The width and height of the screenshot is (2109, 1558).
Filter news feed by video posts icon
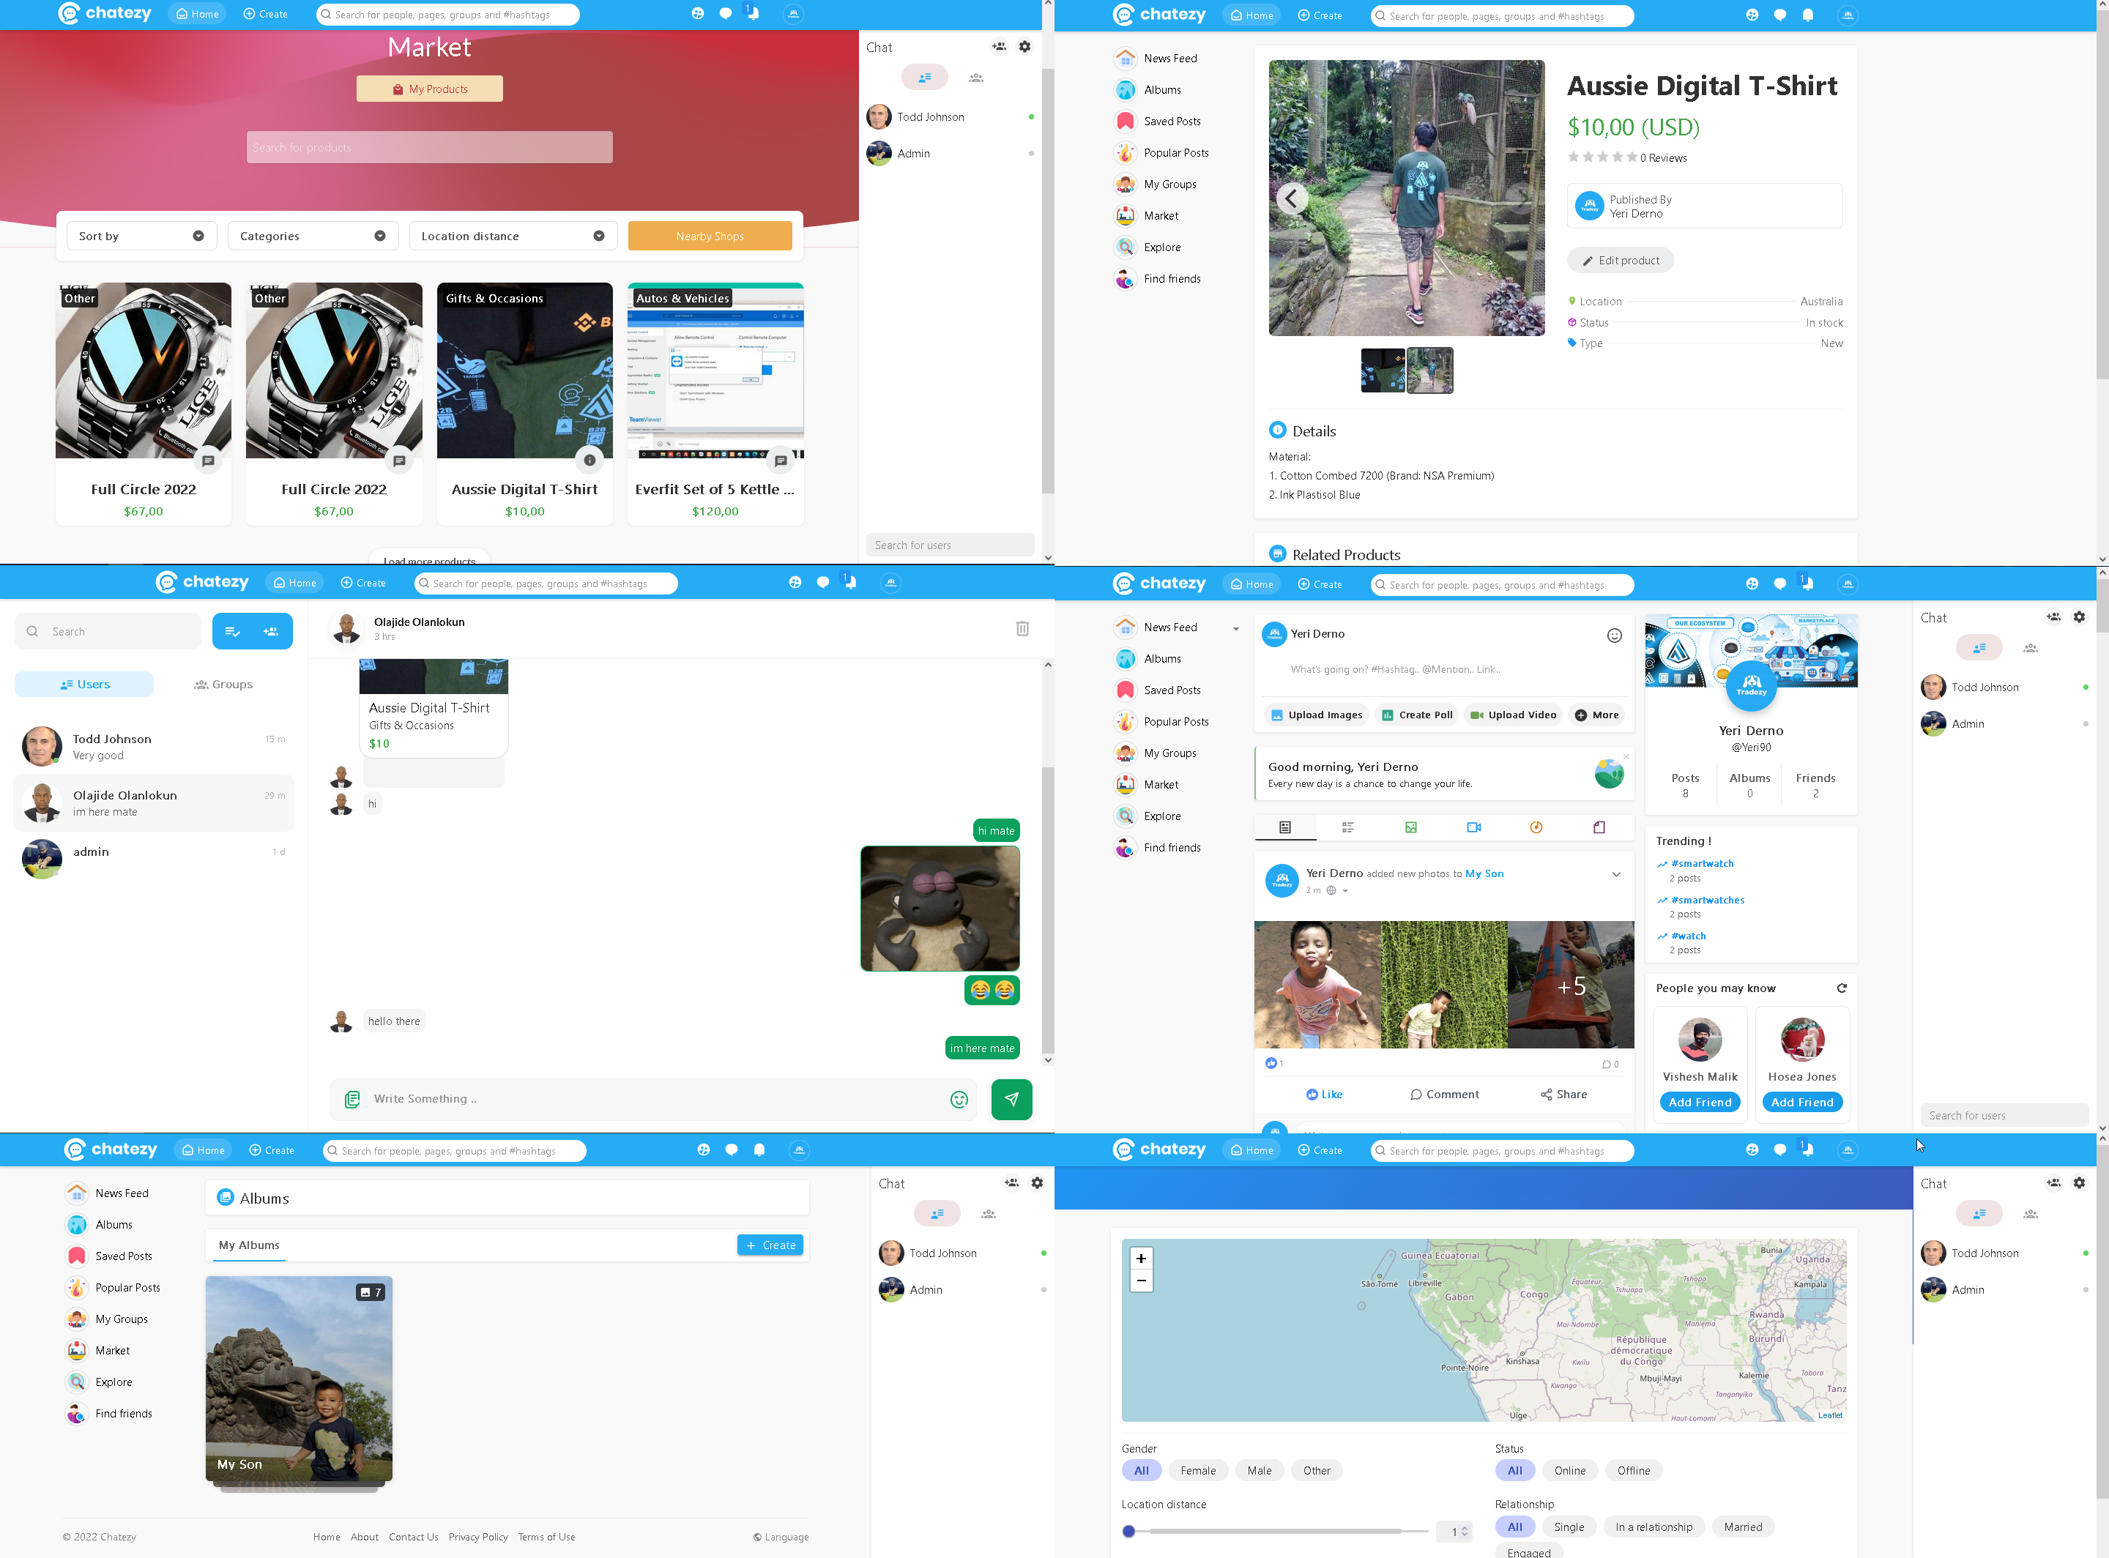1474,827
